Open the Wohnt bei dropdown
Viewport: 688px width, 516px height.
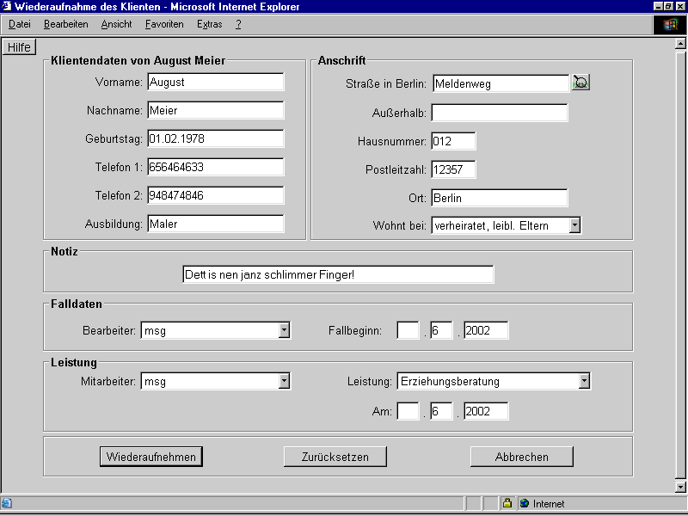coord(574,225)
